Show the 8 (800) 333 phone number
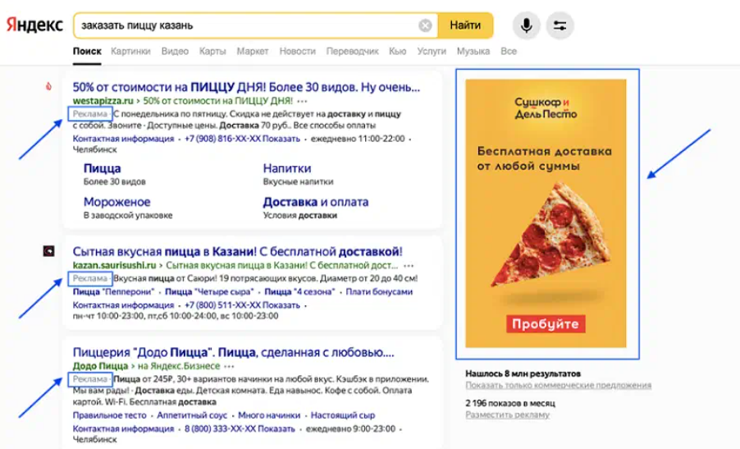The image size is (740, 449). pyautogui.click(x=240, y=429)
